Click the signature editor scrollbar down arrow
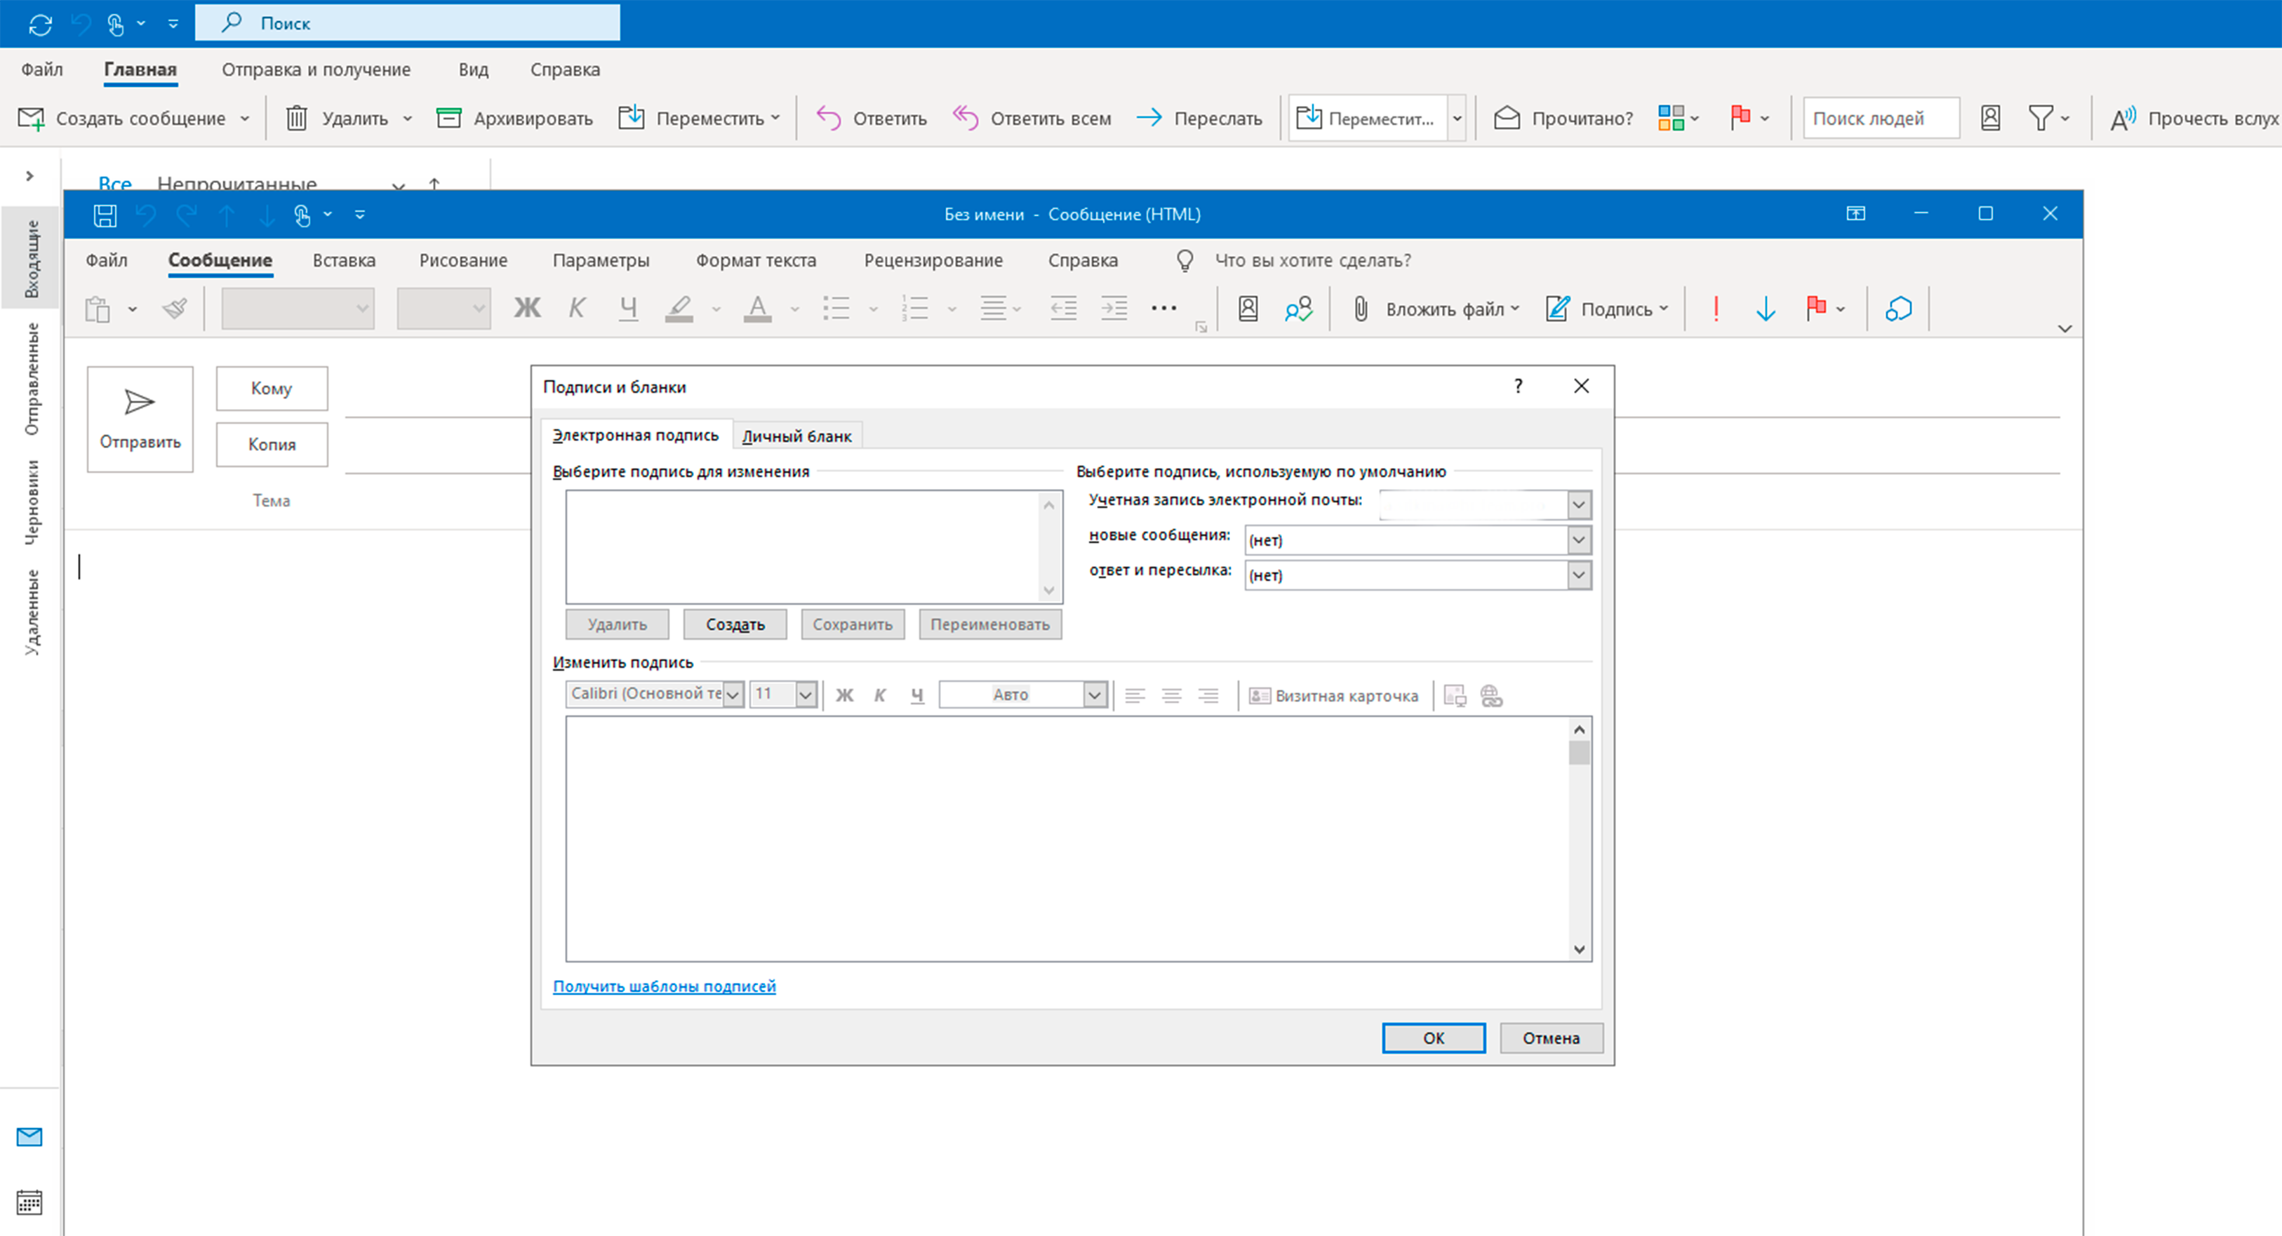The height and width of the screenshot is (1236, 2282). point(1579,949)
